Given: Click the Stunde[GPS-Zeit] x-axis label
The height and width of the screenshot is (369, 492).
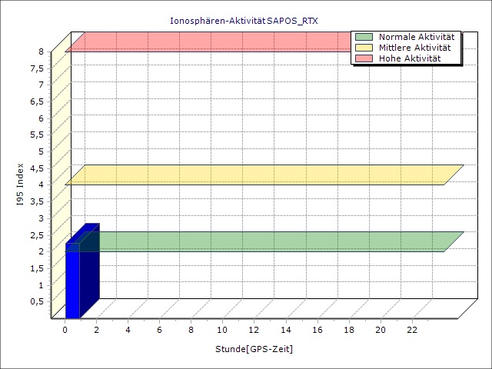Looking at the screenshot, I should click(254, 349).
